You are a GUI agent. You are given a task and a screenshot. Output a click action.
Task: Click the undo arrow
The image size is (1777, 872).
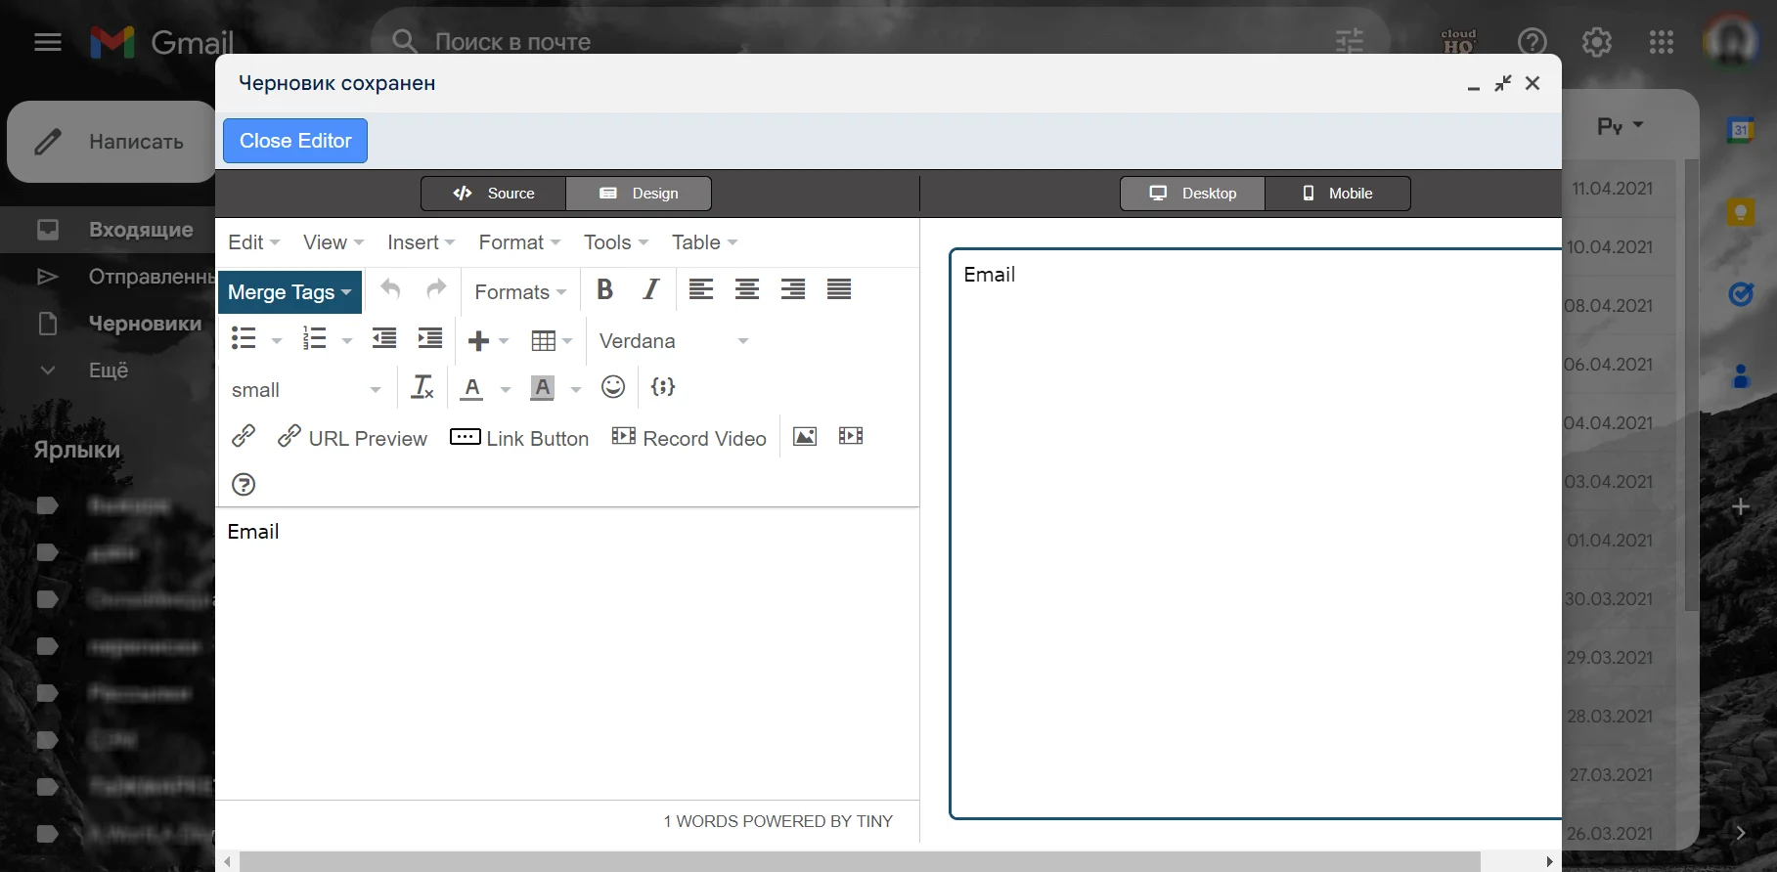pyautogui.click(x=390, y=289)
